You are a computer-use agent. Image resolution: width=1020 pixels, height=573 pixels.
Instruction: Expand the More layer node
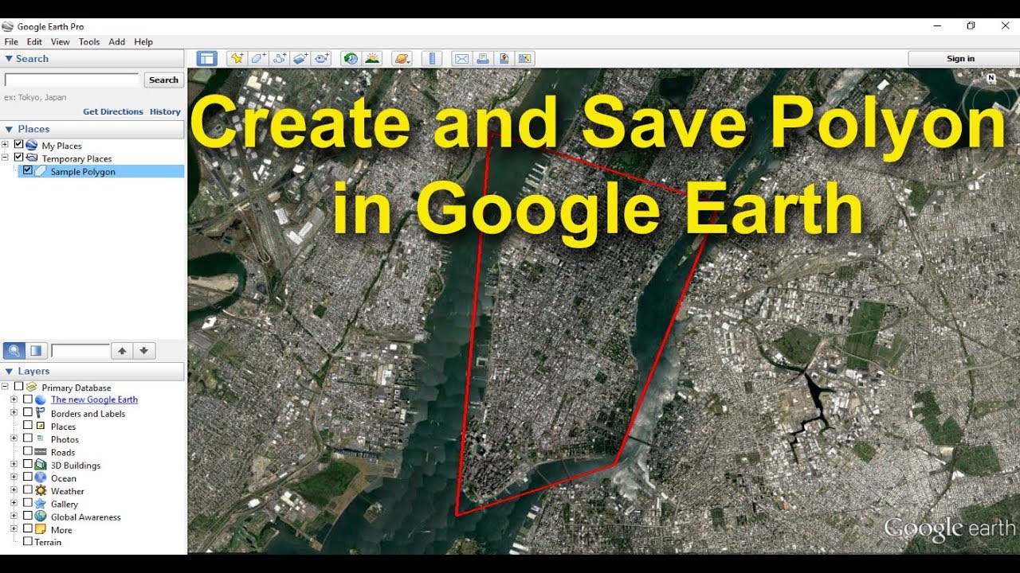point(14,529)
